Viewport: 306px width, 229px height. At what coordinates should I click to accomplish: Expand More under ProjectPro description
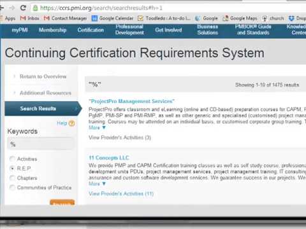pos(97,127)
